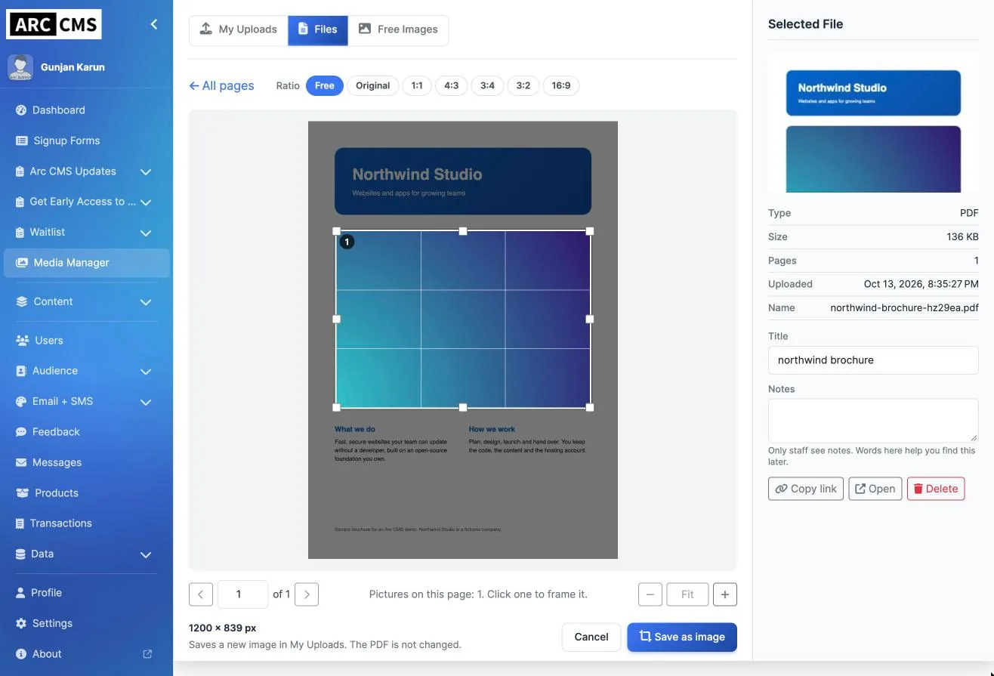
Task: Select the 1:1 crop ratio
Action: (x=417, y=85)
